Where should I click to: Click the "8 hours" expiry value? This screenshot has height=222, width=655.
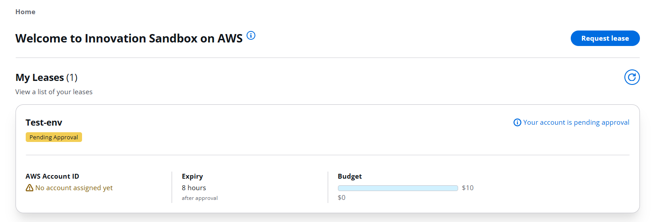[x=194, y=188]
